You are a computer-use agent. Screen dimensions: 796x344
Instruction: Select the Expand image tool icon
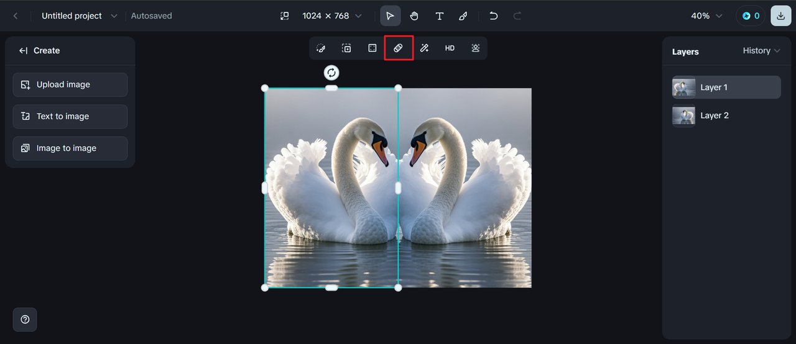(x=346, y=48)
